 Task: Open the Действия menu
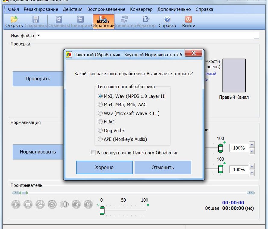[x=73, y=9]
